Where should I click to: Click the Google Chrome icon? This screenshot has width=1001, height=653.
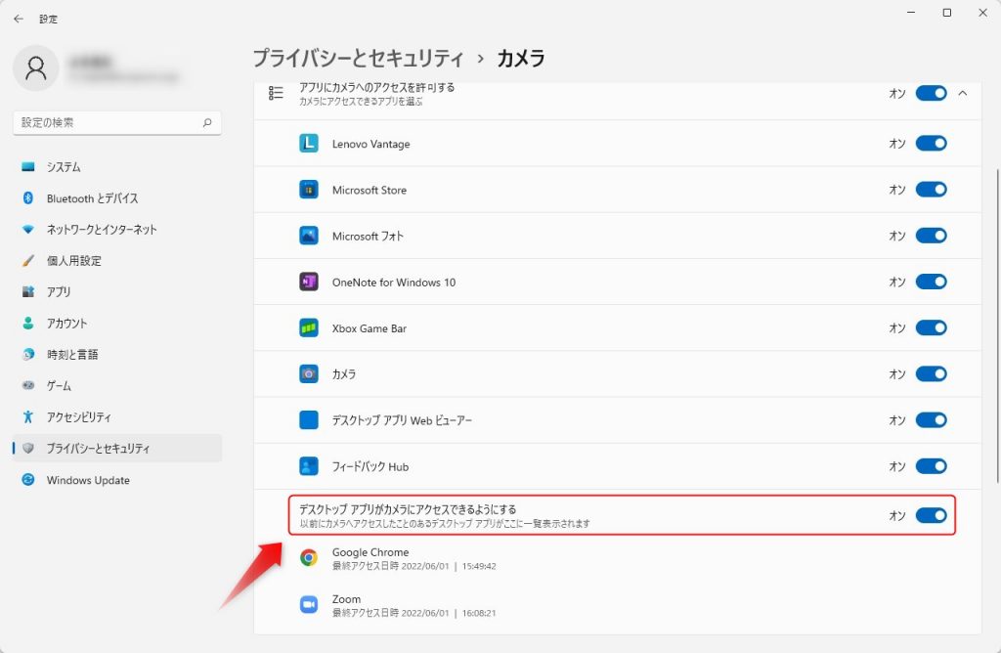coord(309,558)
